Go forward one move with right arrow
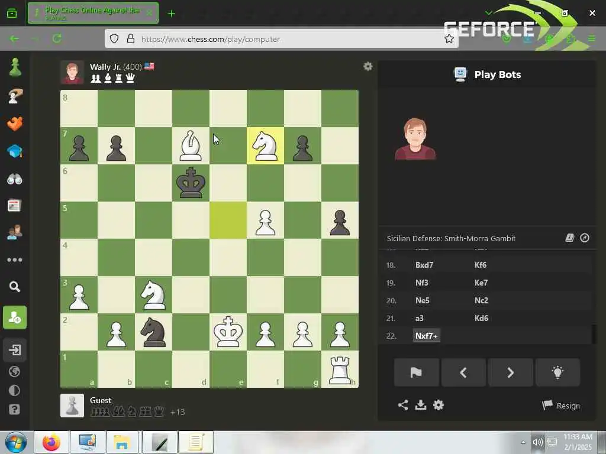 coord(511,372)
